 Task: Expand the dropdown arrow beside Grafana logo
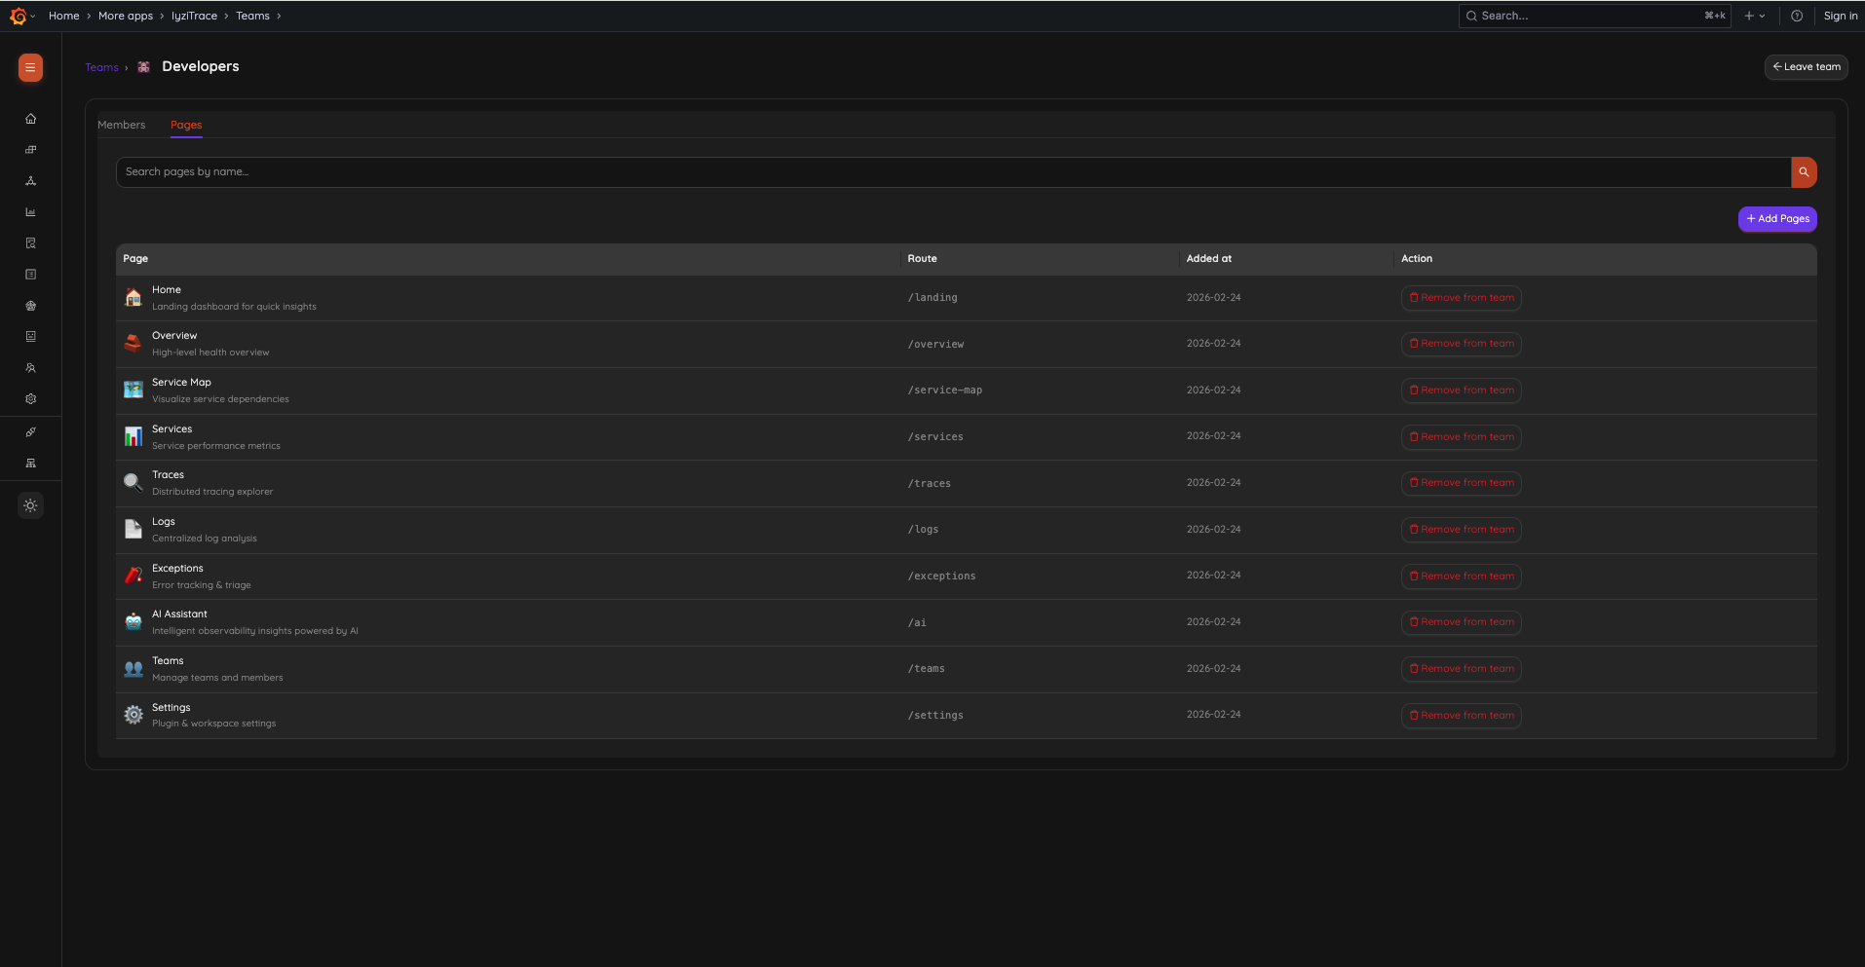(33, 16)
